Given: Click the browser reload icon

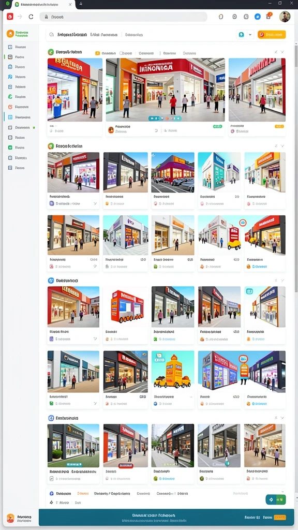Looking at the screenshot, I should 31,17.
